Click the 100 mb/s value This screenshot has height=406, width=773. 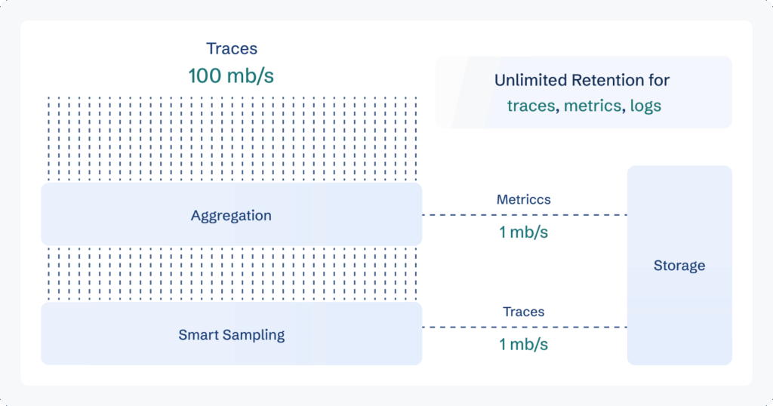click(x=231, y=75)
